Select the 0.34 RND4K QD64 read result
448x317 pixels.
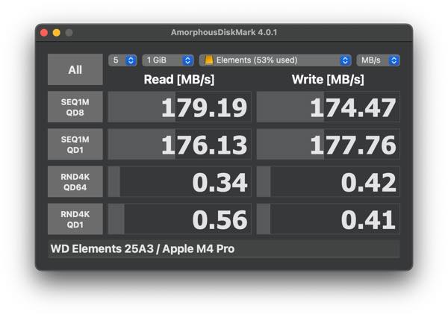point(179,182)
